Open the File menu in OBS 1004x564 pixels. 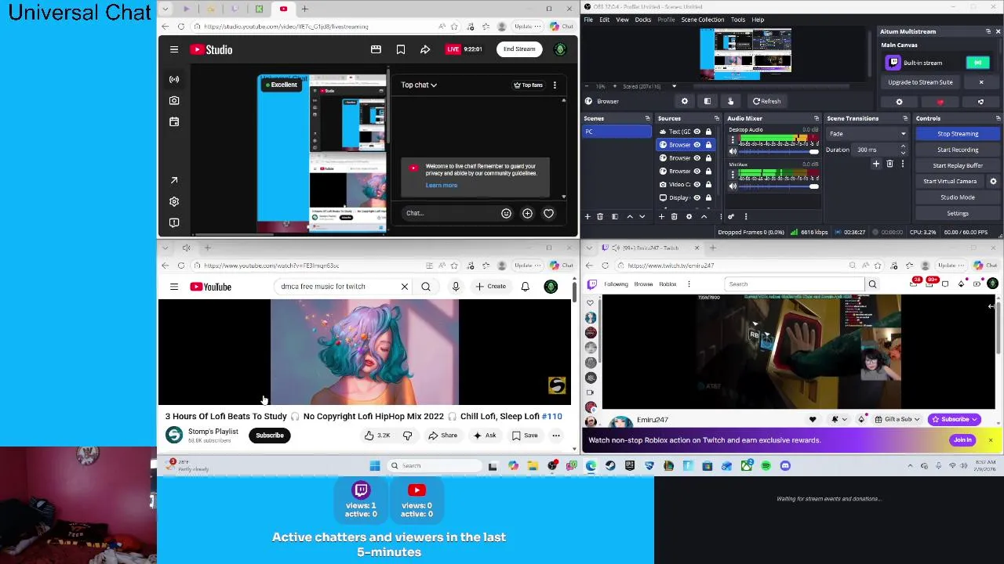click(588, 20)
